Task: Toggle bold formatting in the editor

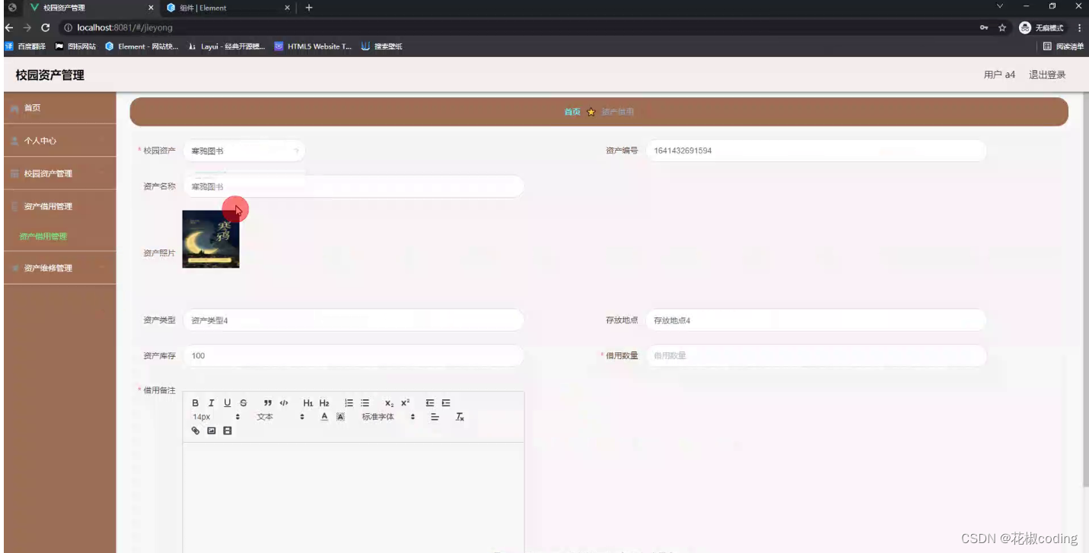Action: (x=196, y=403)
